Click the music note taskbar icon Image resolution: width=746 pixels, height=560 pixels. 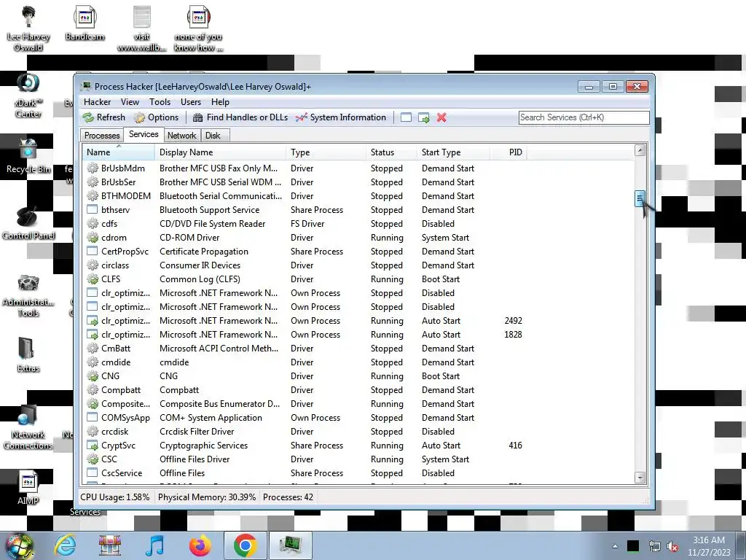(x=154, y=545)
